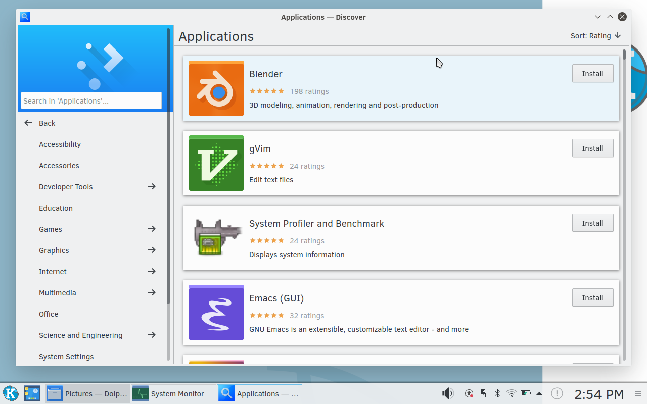647x404 pixels.
Task: Open the Sort: Rating dropdown
Action: click(595, 36)
